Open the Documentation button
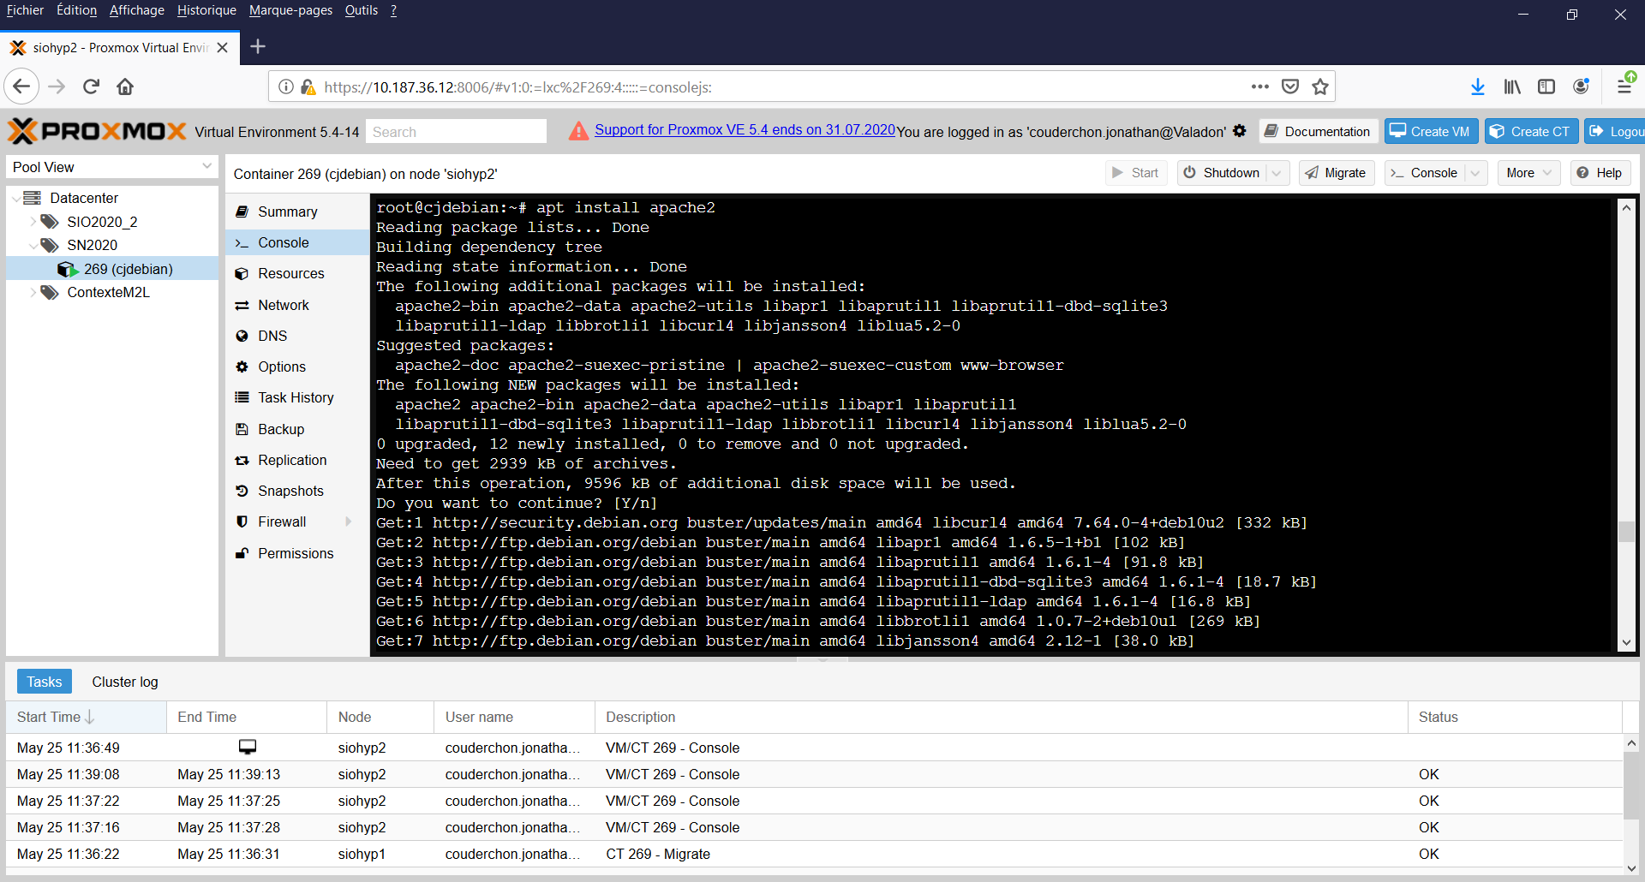The image size is (1645, 882). tap(1319, 131)
